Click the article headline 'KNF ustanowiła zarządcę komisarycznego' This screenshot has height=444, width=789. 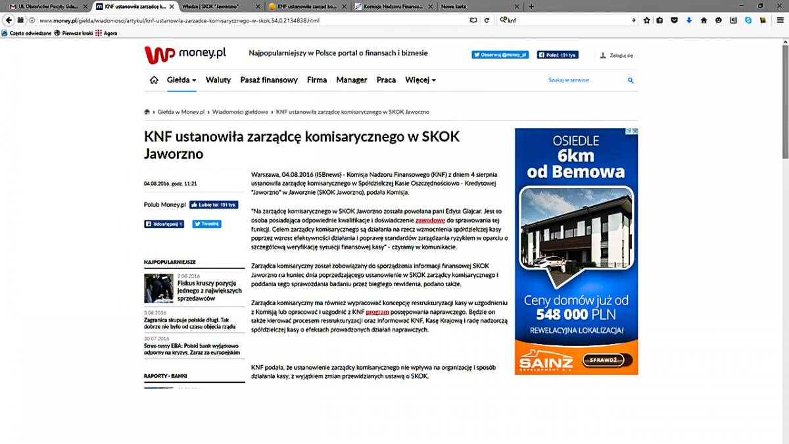click(302, 145)
